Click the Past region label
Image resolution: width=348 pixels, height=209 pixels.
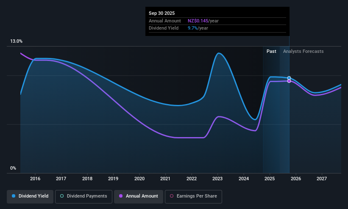[271, 51]
